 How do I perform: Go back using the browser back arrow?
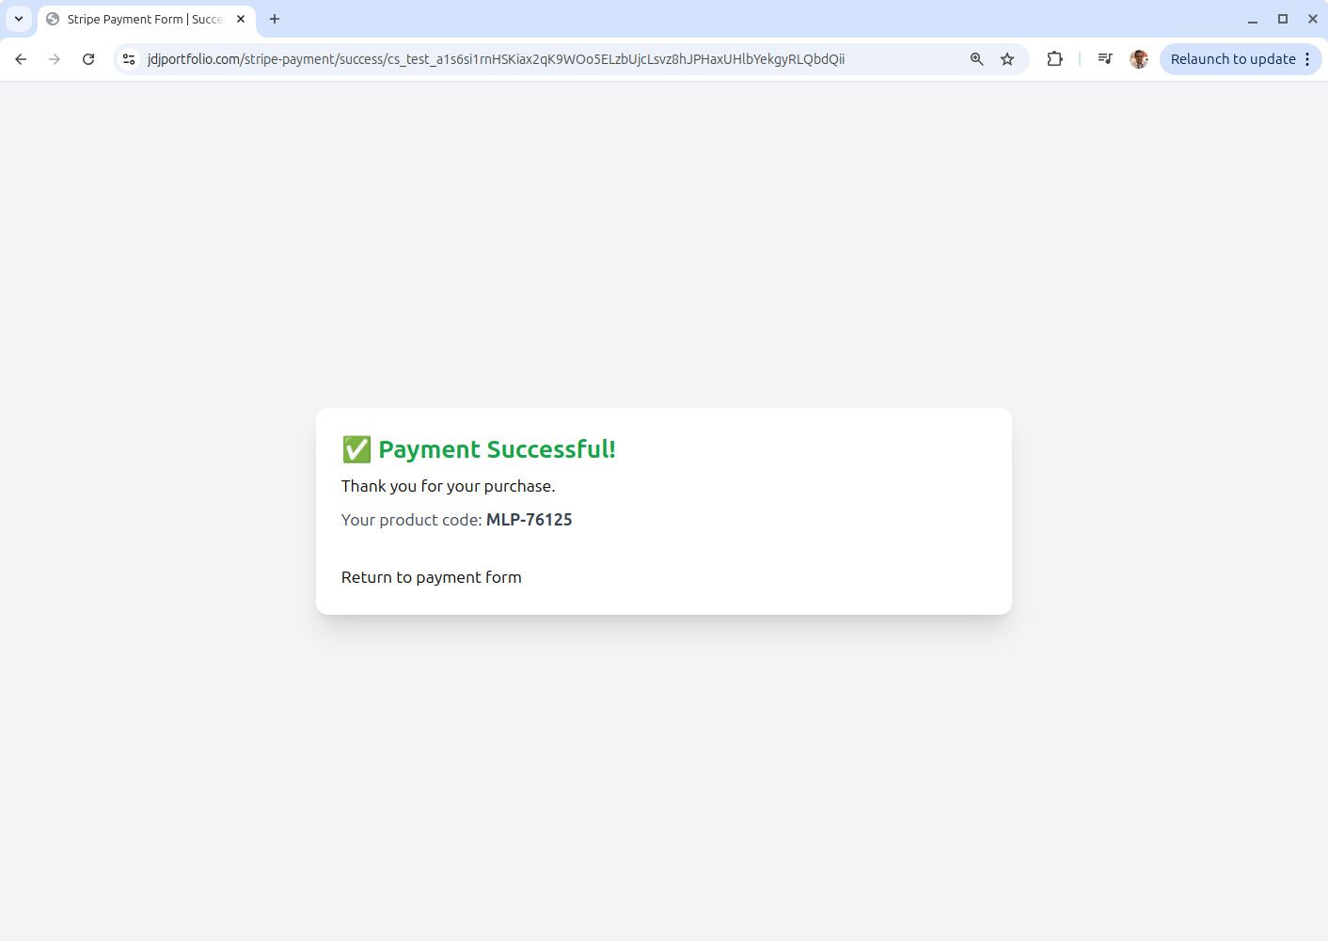21,59
